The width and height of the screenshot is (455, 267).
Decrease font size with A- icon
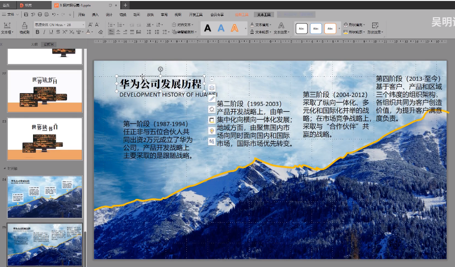[97, 25]
